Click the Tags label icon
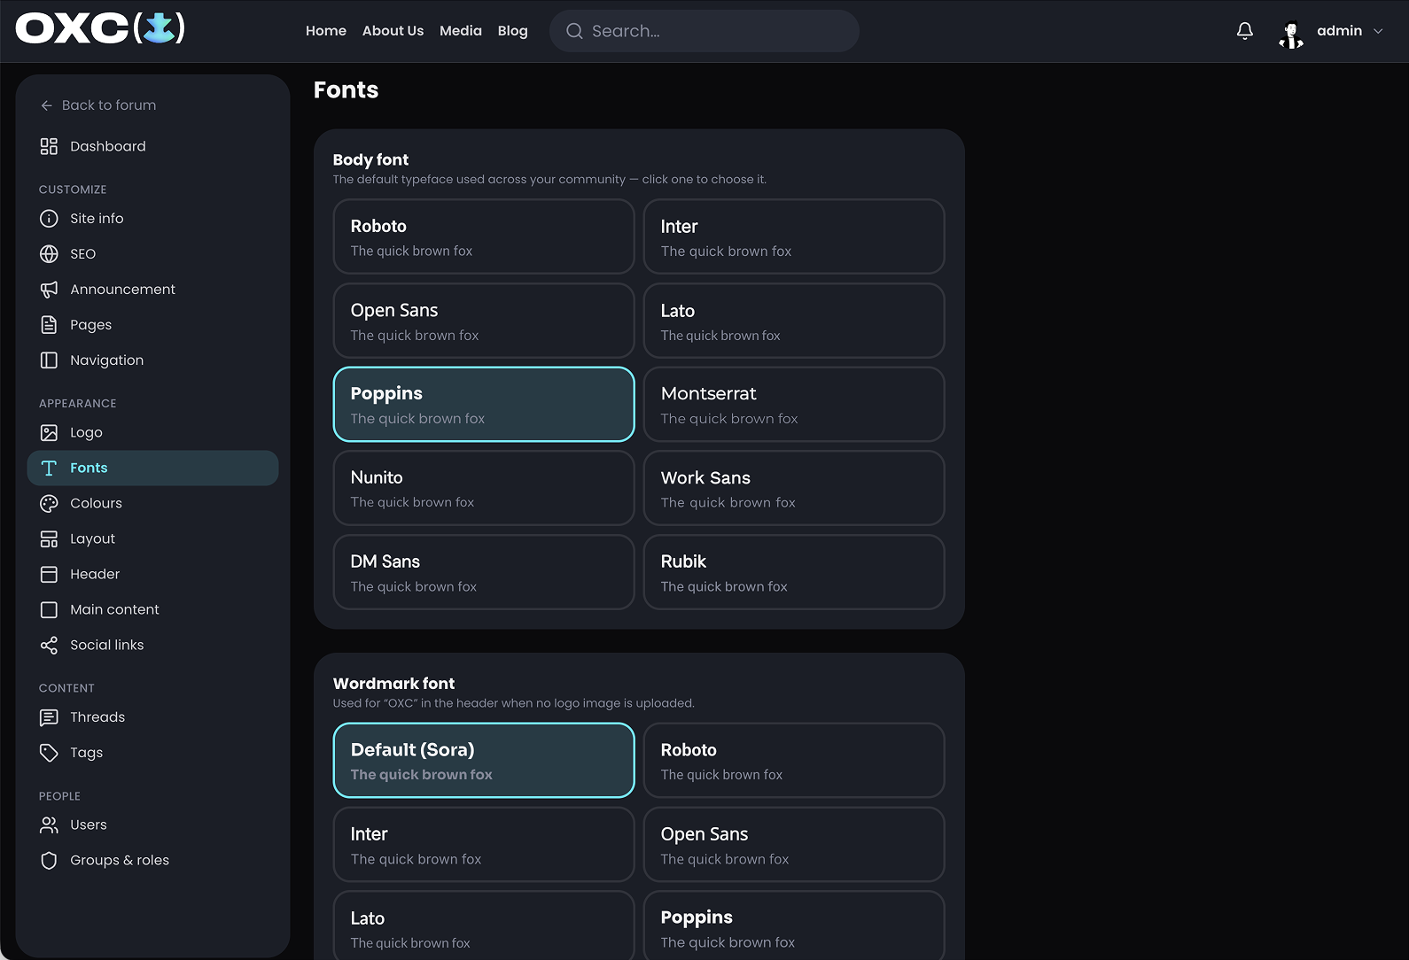The image size is (1409, 960). point(49,753)
